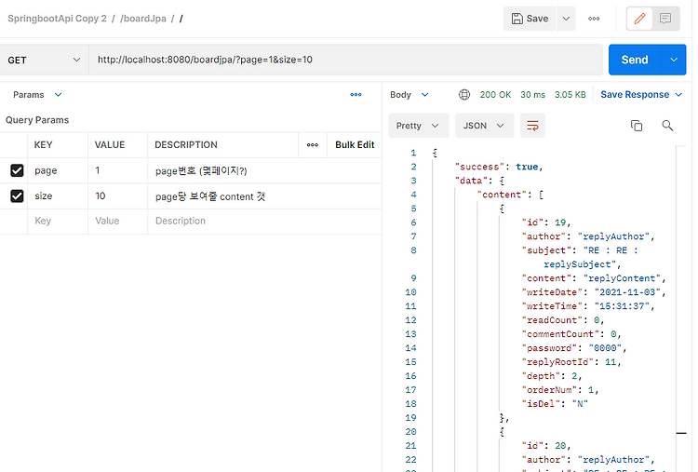Image resolution: width=698 pixels, height=472 pixels.
Task: Click the request URL field
Action: click(345, 60)
